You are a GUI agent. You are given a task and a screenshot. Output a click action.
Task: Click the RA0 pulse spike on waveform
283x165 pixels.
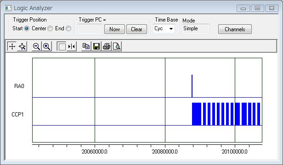tap(192, 86)
